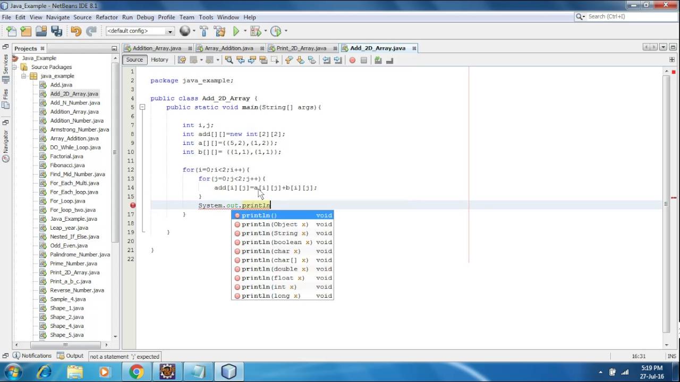Click the Save All disks icon
Viewport: 680px width, 382px height.
click(x=56, y=31)
